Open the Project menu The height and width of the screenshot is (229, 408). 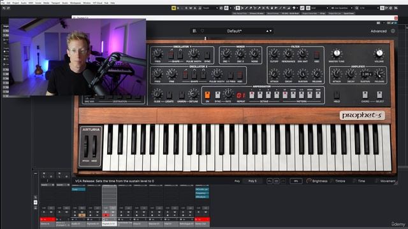point(16,3)
